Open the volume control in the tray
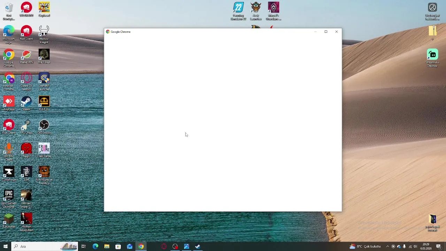 (x=415, y=246)
